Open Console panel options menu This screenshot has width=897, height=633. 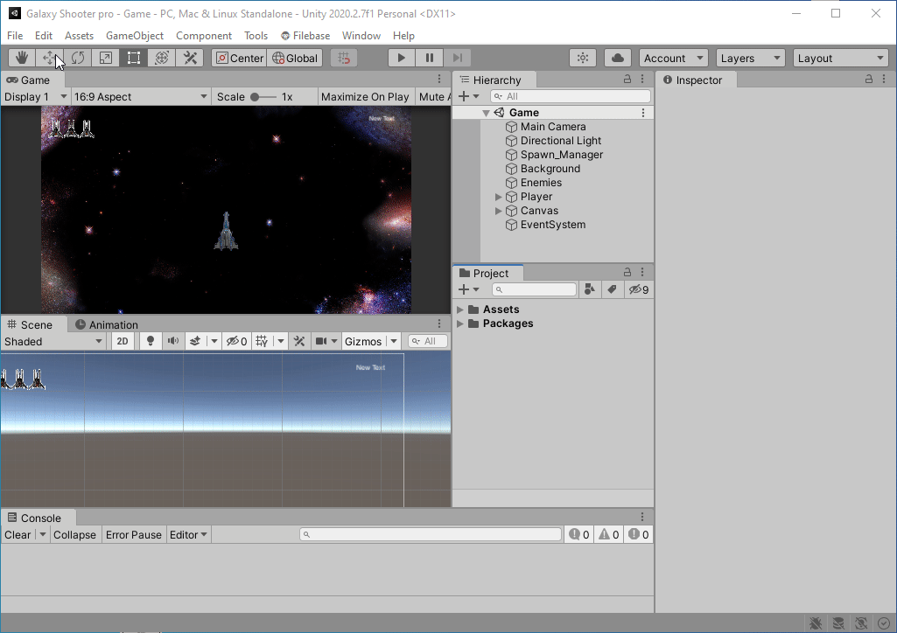pyautogui.click(x=642, y=517)
